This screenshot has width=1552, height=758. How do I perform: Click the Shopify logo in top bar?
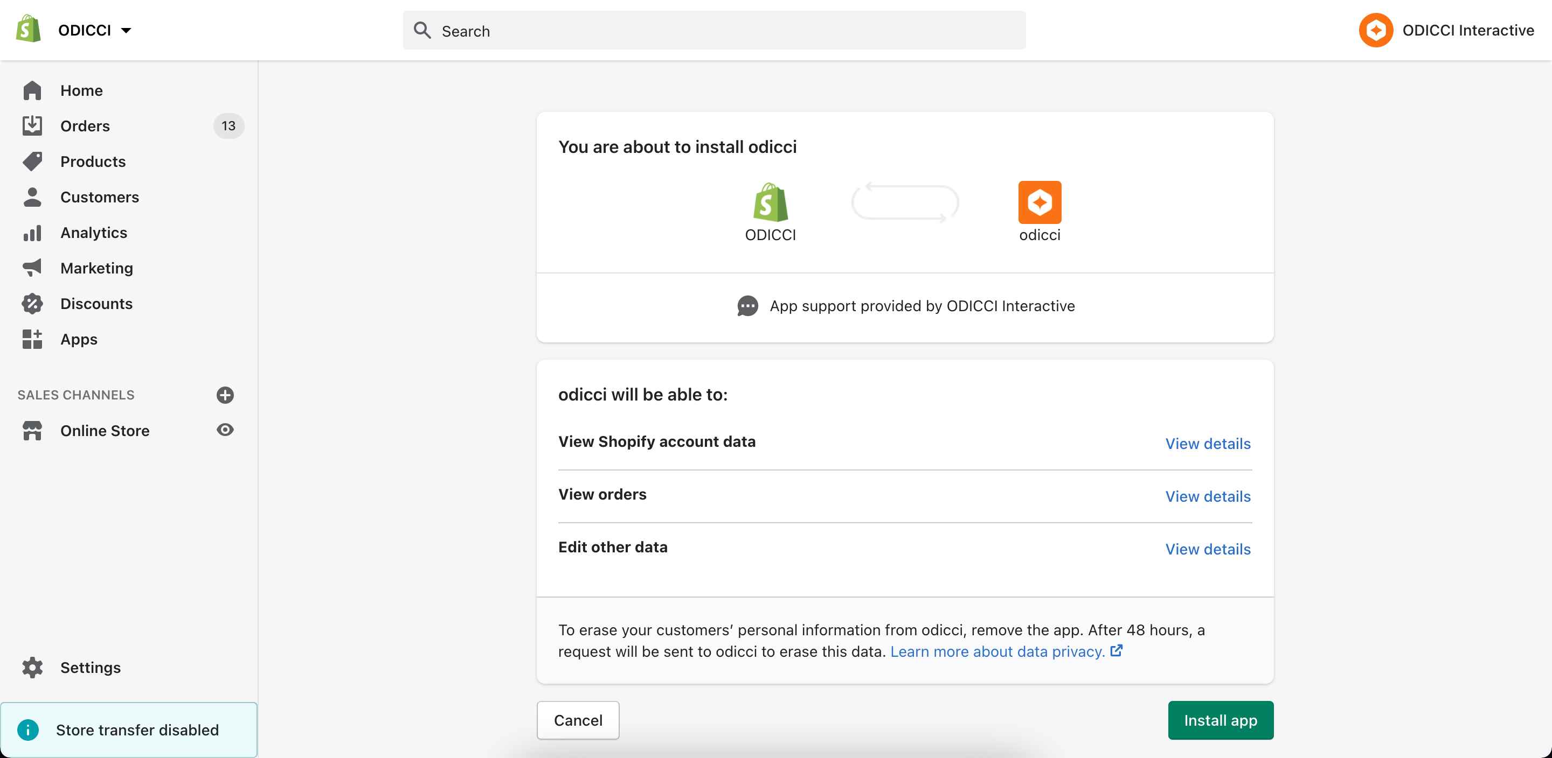[29, 30]
